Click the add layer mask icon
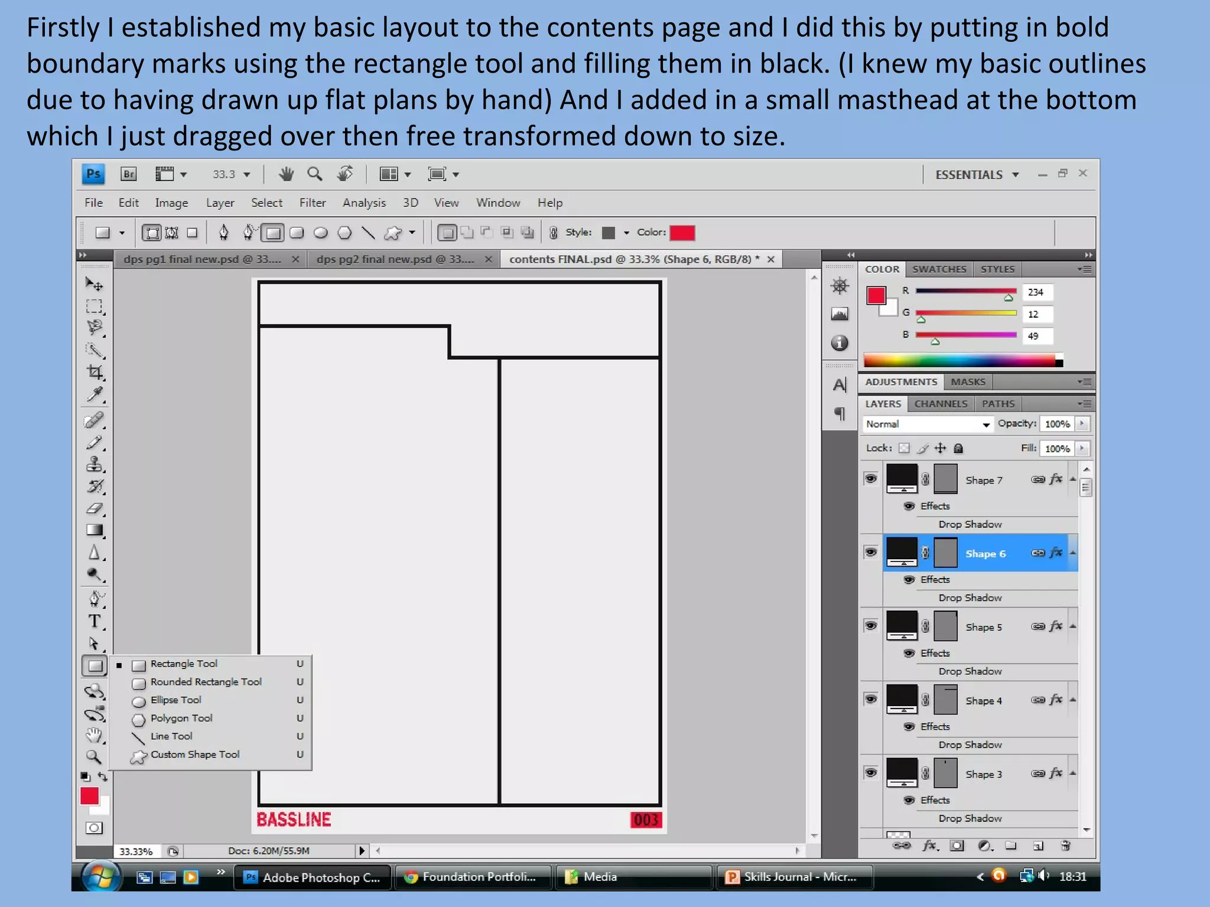 pyautogui.click(x=957, y=846)
